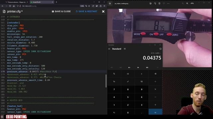Rotate the image in Photos
The height and width of the screenshot is (119, 213).
point(155,4)
